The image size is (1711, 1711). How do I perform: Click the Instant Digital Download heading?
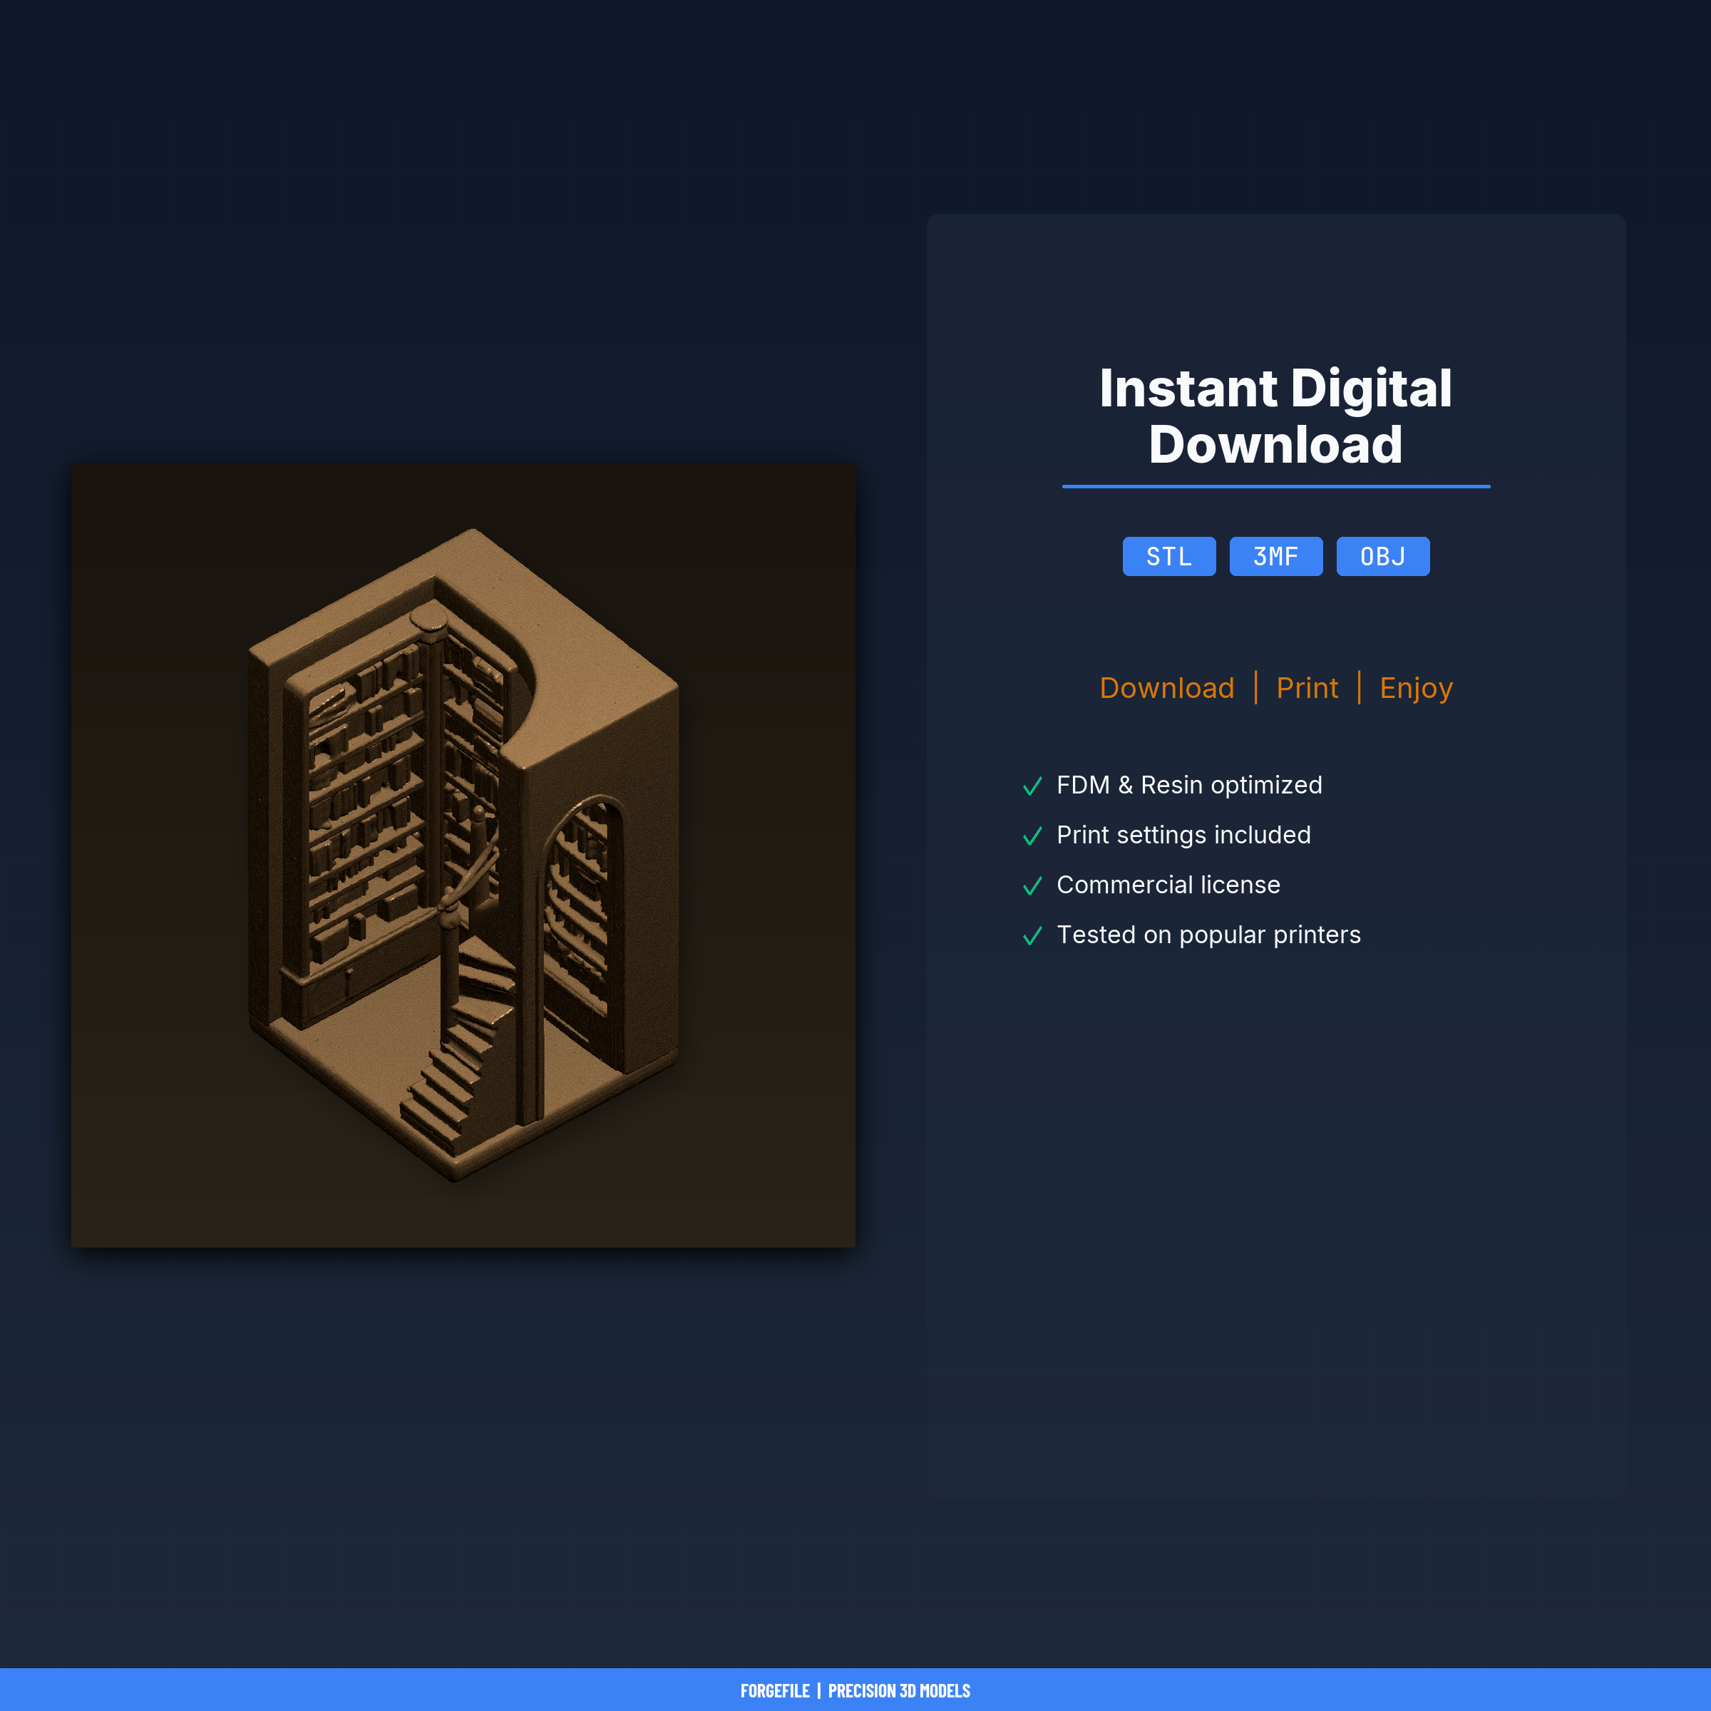coord(1275,416)
